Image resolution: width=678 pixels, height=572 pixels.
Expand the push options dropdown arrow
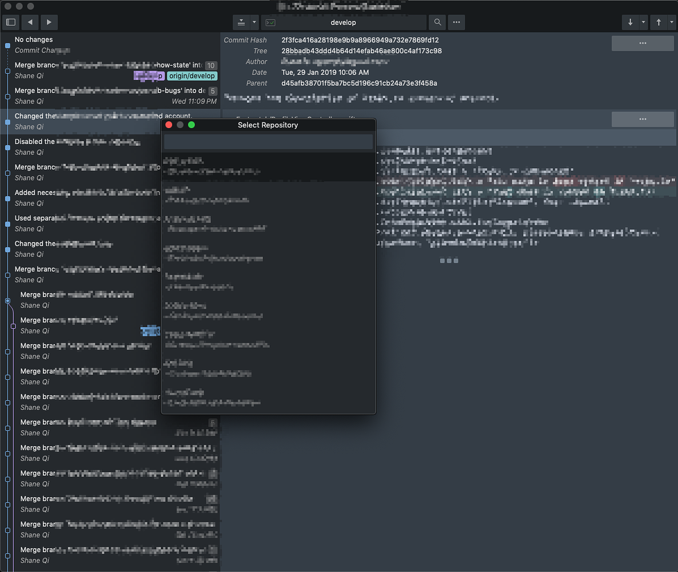[672, 22]
